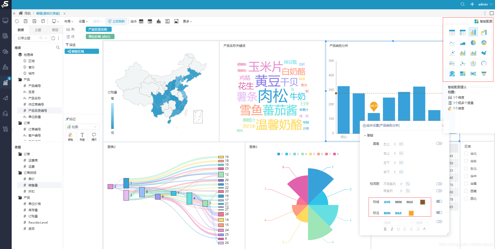
Task: Check the 西南 region checkbox
Action: (466, 191)
